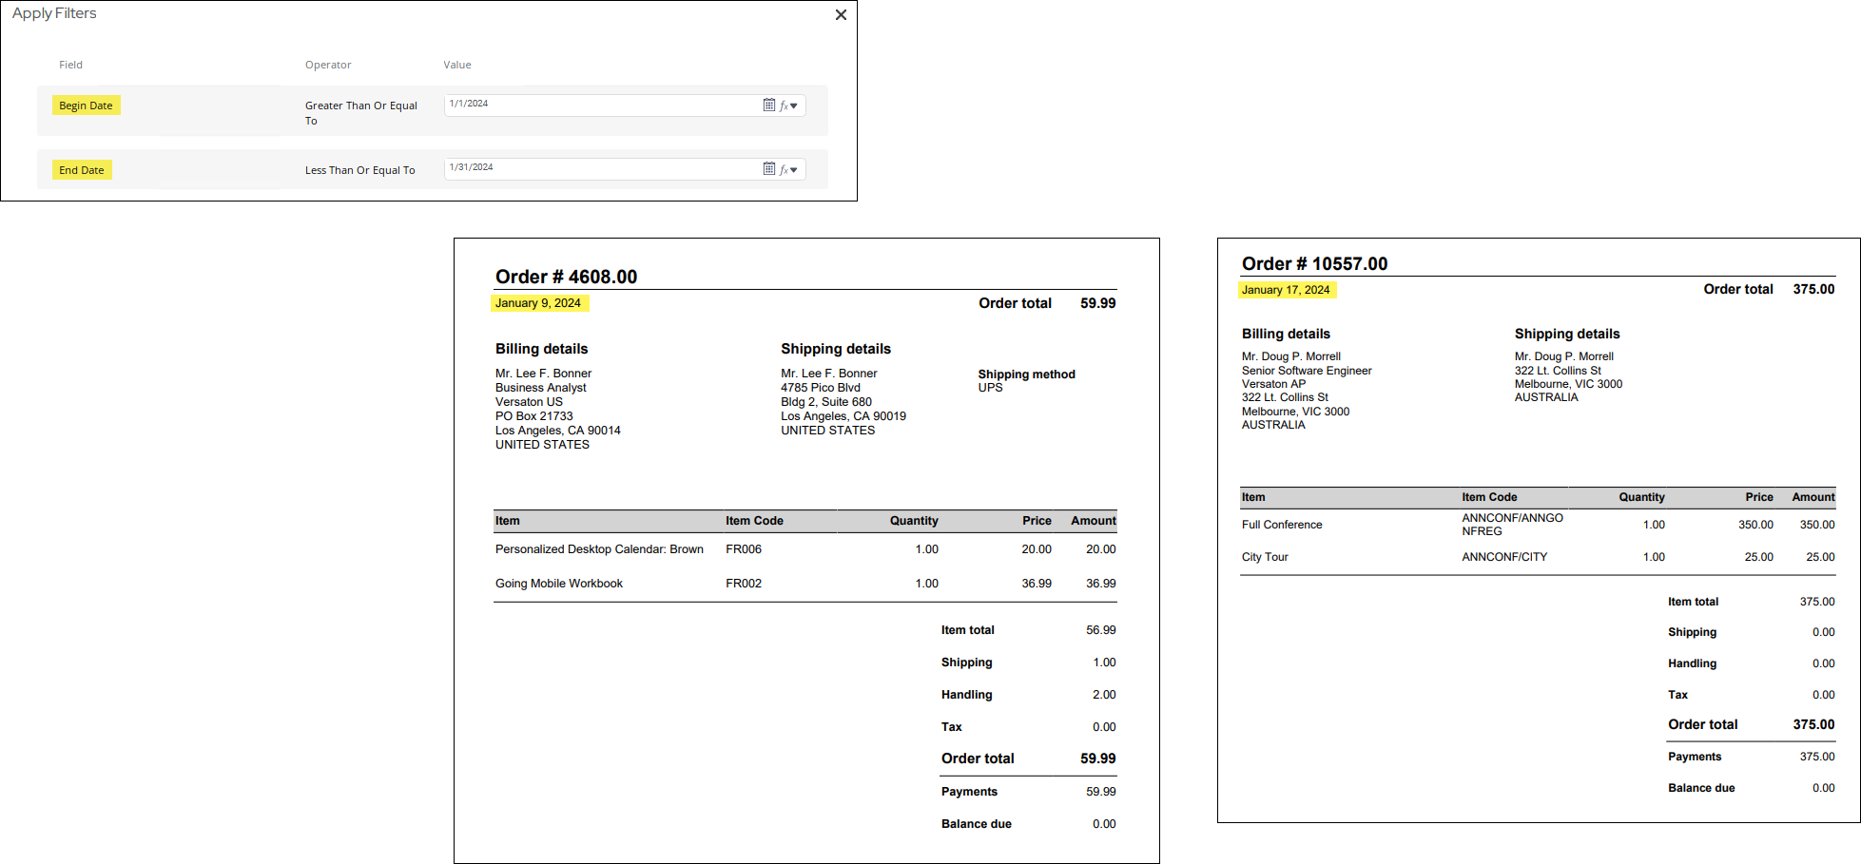Click 'Bldg 2, Suite 680' shipping line
Image resolution: width=1861 pixels, height=864 pixels.
(826, 402)
